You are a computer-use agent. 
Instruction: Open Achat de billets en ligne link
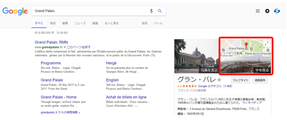[x=126, y=97]
